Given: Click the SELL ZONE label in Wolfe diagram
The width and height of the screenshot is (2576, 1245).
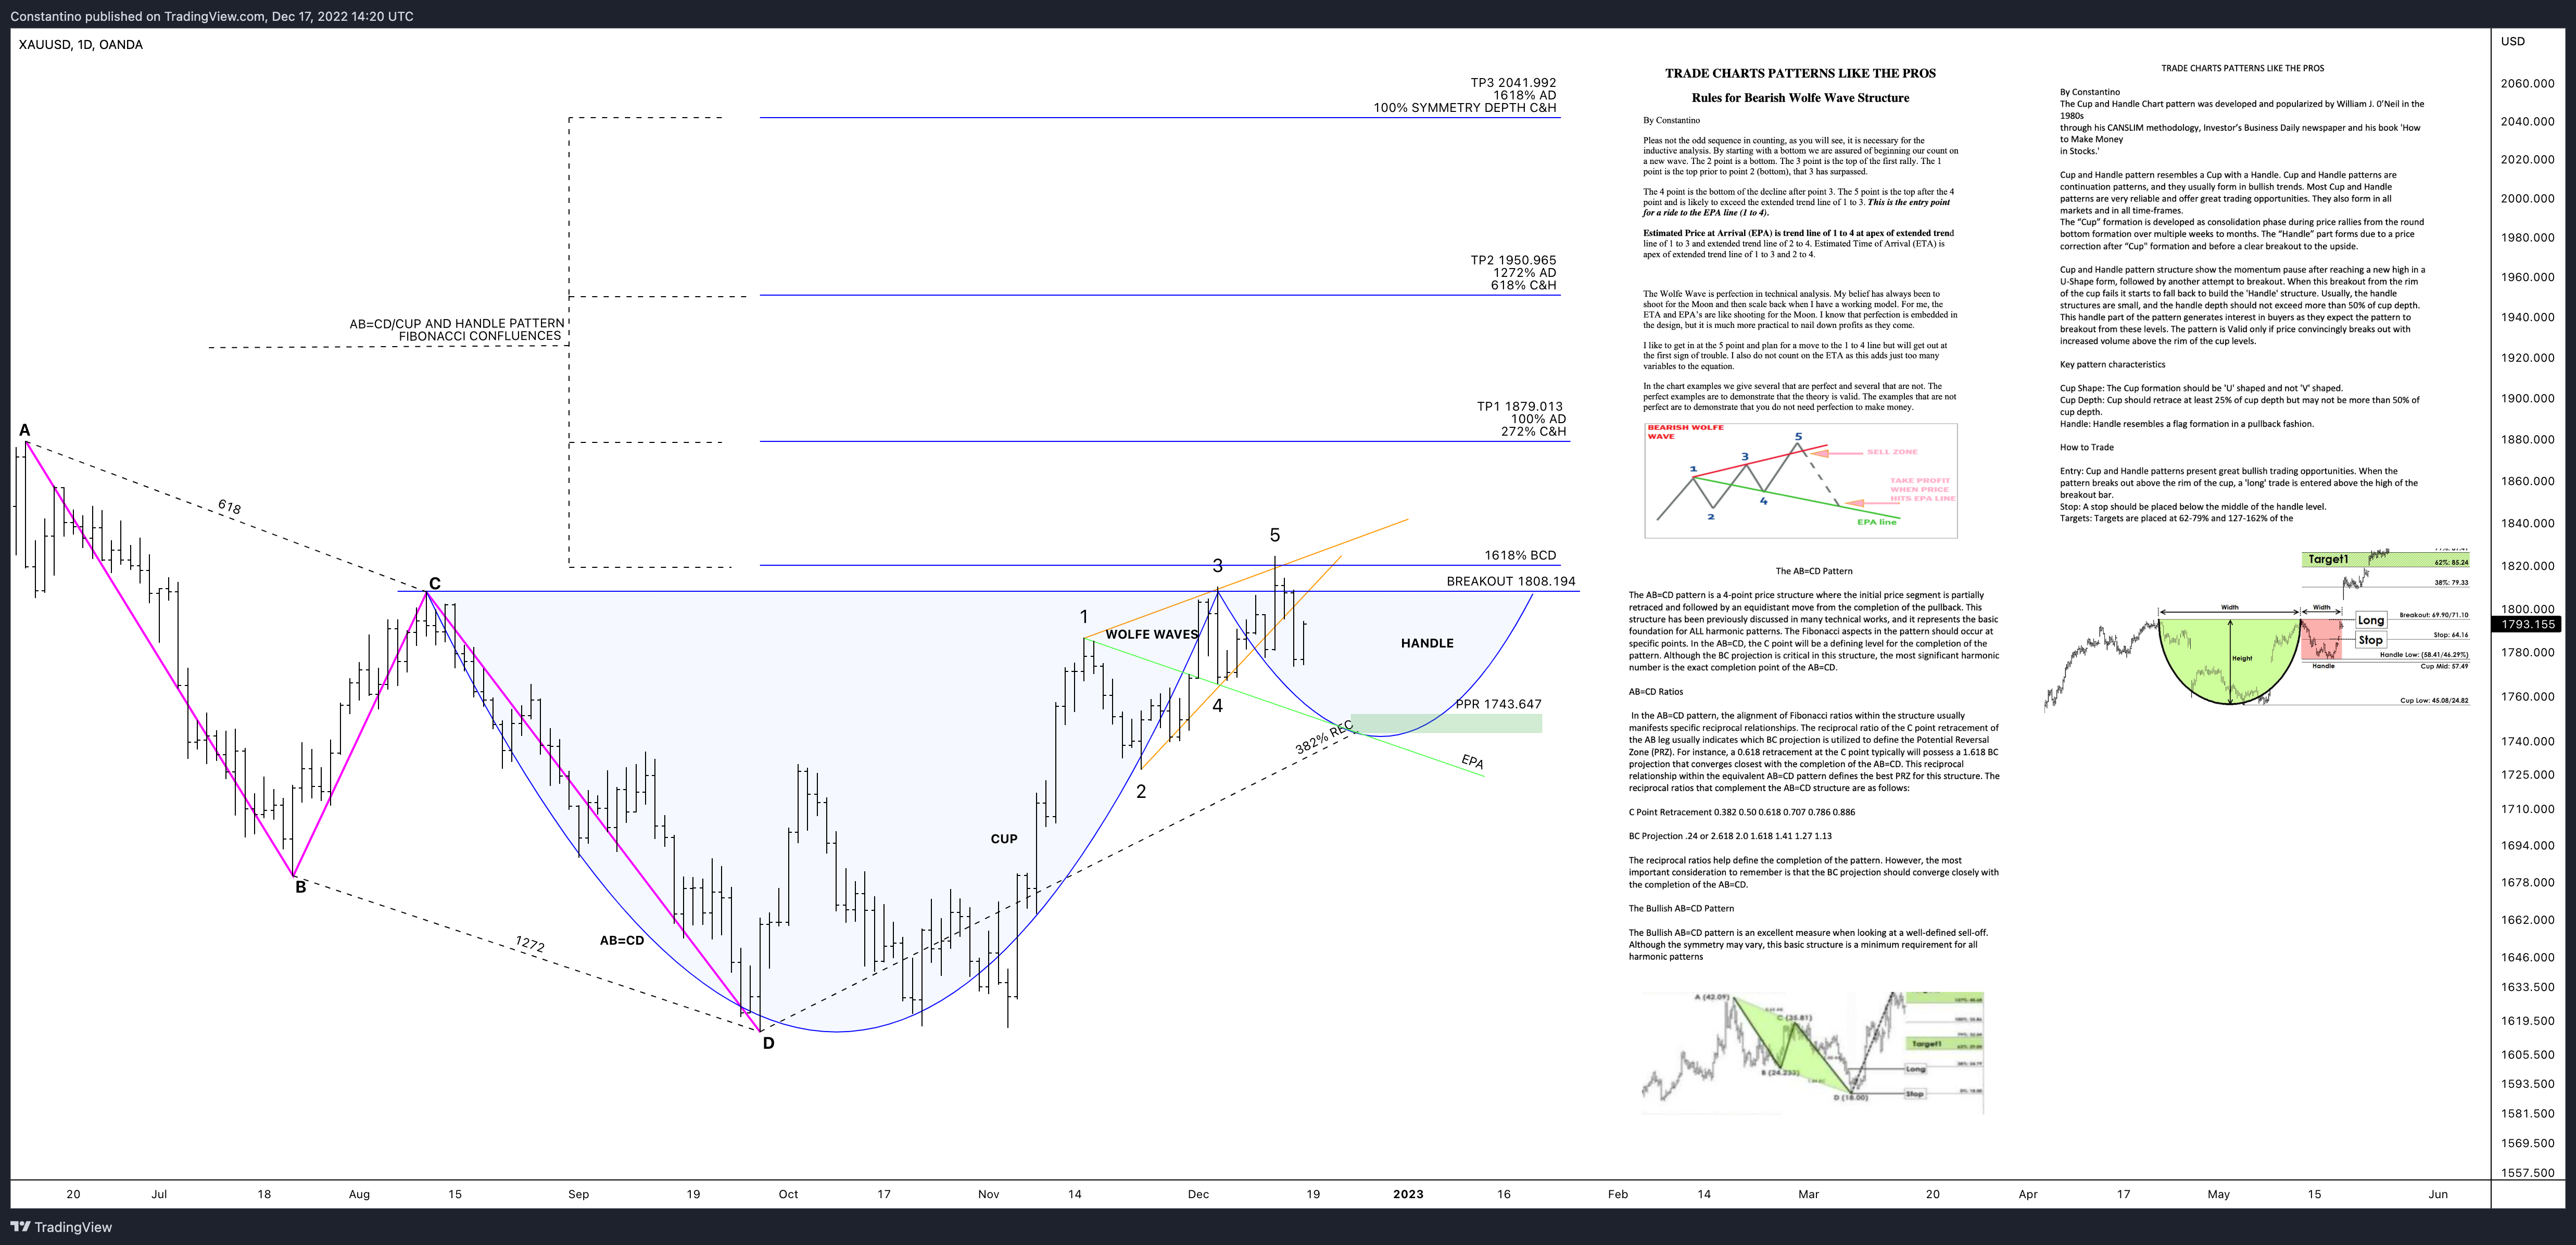Looking at the screenshot, I should (1892, 452).
